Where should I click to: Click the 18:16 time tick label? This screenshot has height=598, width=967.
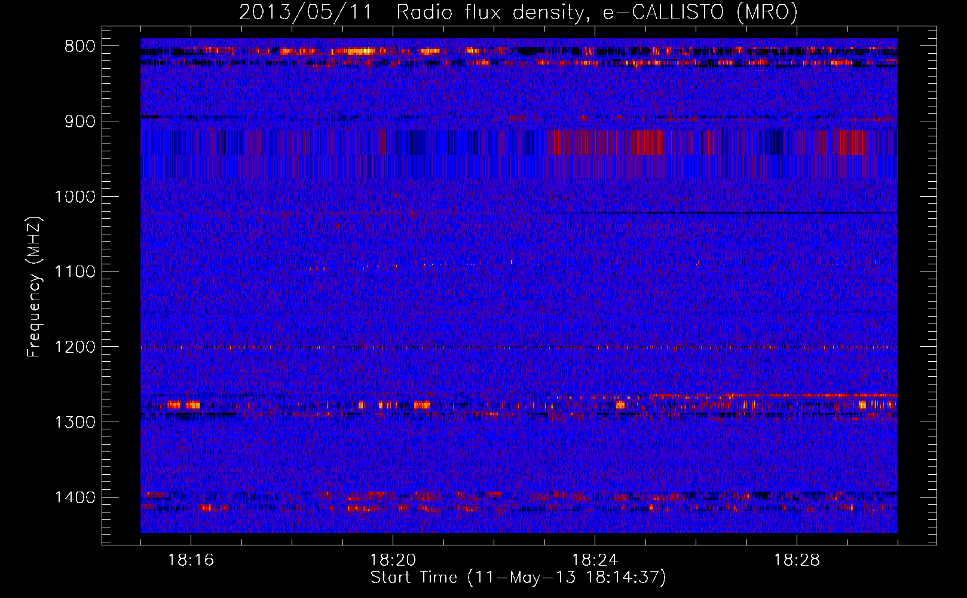point(191,560)
